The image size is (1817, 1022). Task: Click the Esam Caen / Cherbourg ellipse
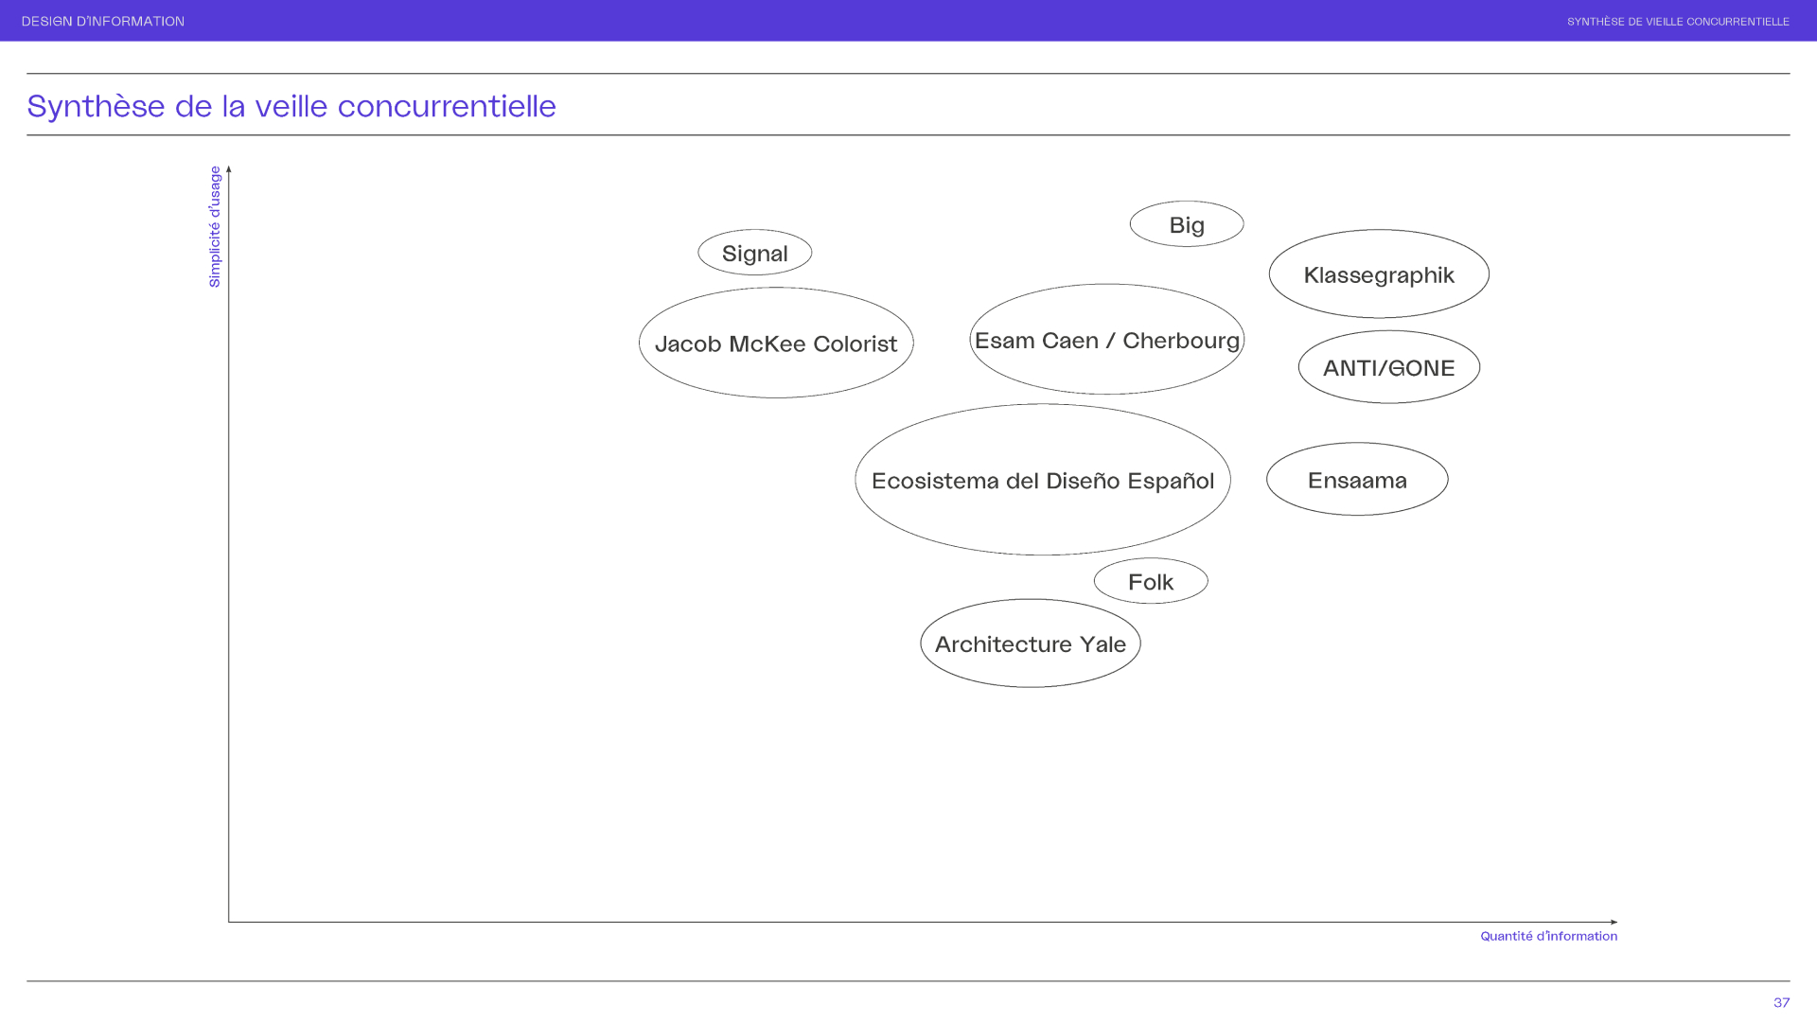click(x=1106, y=340)
